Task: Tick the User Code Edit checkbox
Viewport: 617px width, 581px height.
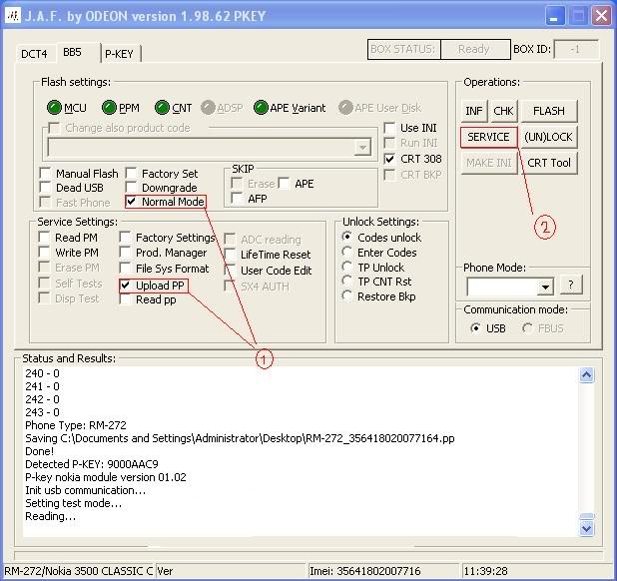Action: tap(230, 271)
